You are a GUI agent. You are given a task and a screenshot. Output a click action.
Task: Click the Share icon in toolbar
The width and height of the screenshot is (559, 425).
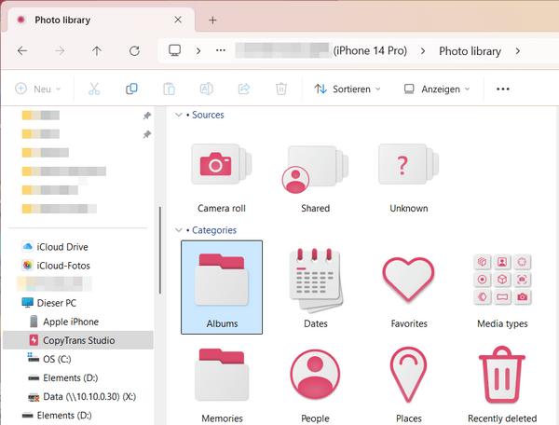244,89
